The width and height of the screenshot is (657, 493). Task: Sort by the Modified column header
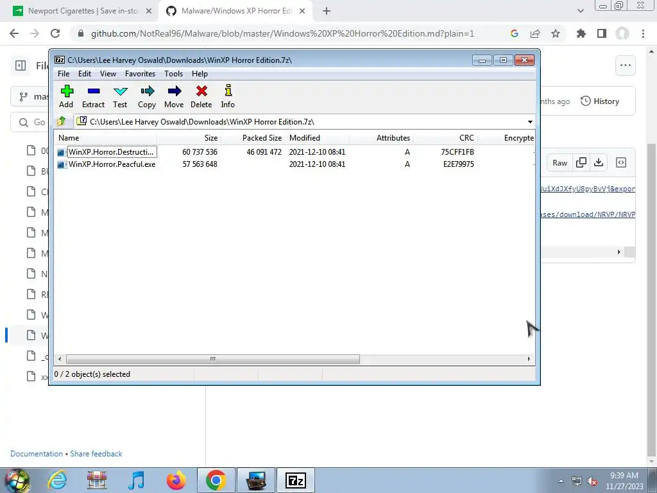(317, 137)
